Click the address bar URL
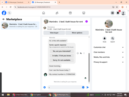Screen dimensions: 129x97 [x=34, y=7]
